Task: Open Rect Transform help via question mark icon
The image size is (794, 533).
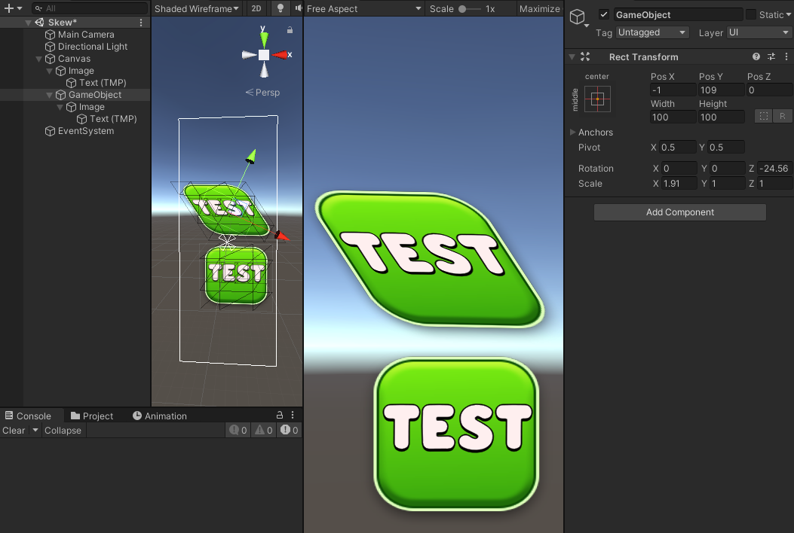Action: [756, 56]
